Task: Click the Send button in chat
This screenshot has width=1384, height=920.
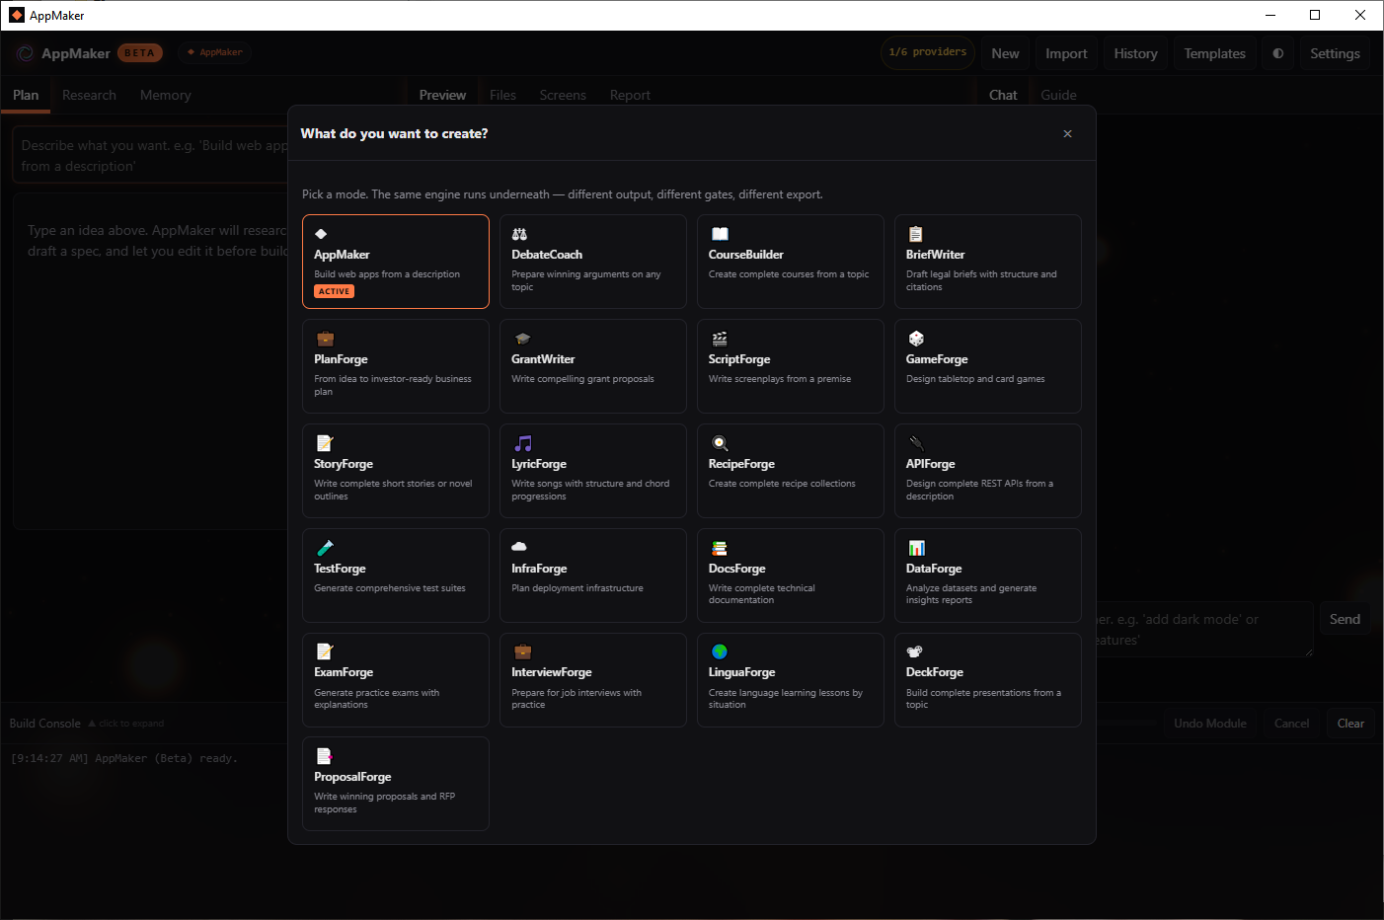Action: (1345, 619)
